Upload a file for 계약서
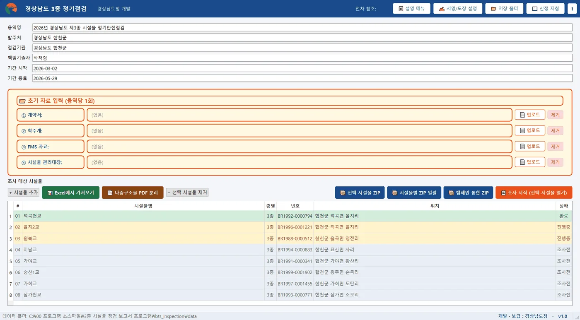 530,115
